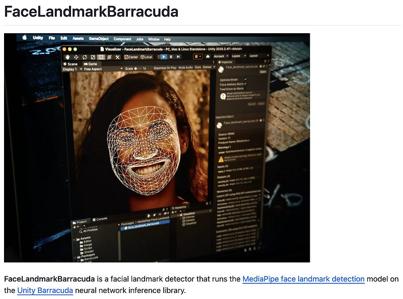Viewport: 403px width, 299px height.
Task: Open the Unity Barracuda link
Action: 45,289
